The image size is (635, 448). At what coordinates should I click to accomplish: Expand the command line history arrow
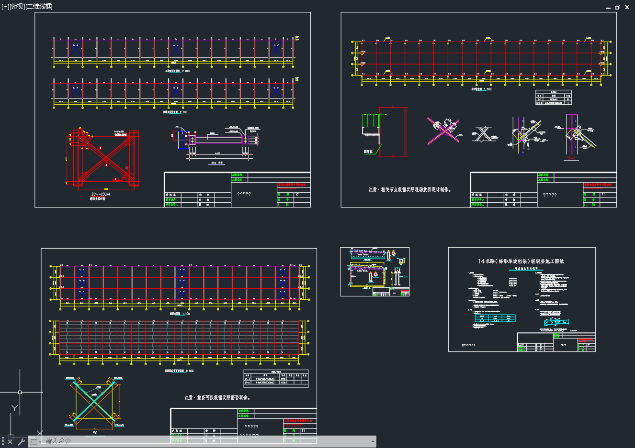click(x=373, y=441)
